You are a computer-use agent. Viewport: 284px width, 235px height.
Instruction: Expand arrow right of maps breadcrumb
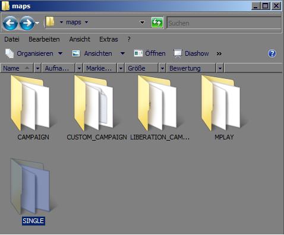coord(87,22)
